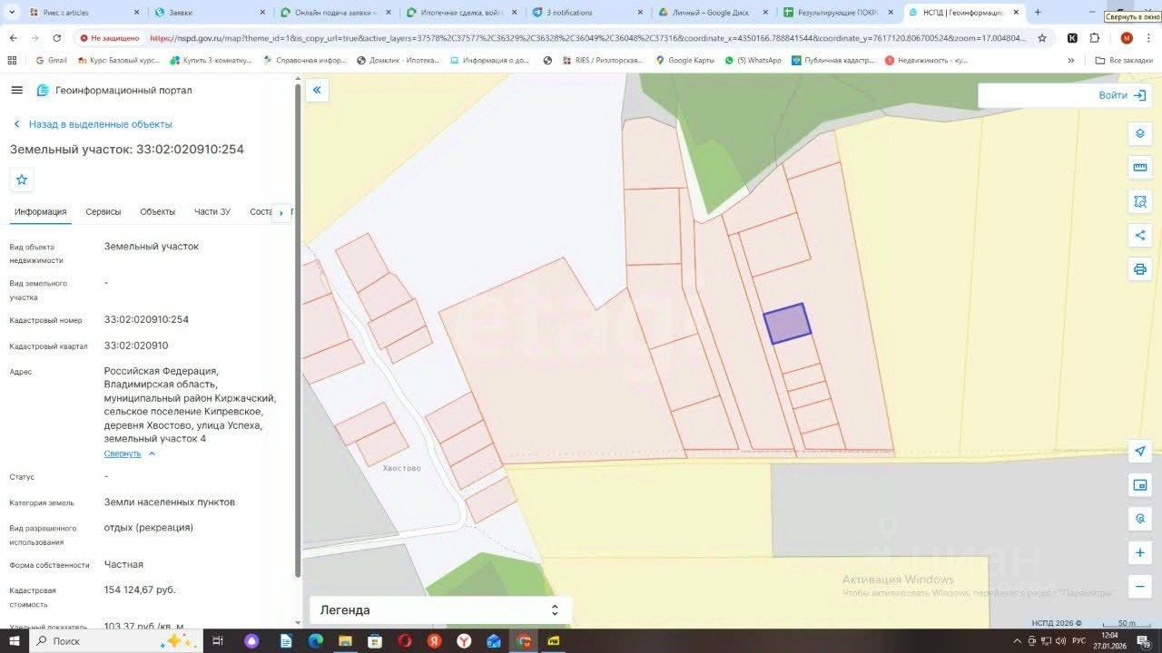Show more tabs with right arrow
Image resolution: width=1162 pixels, height=653 pixels.
click(x=281, y=213)
